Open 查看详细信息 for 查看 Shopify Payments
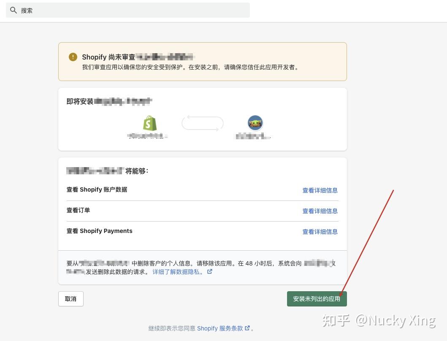Screen dimensions: 447x341 coord(320,232)
